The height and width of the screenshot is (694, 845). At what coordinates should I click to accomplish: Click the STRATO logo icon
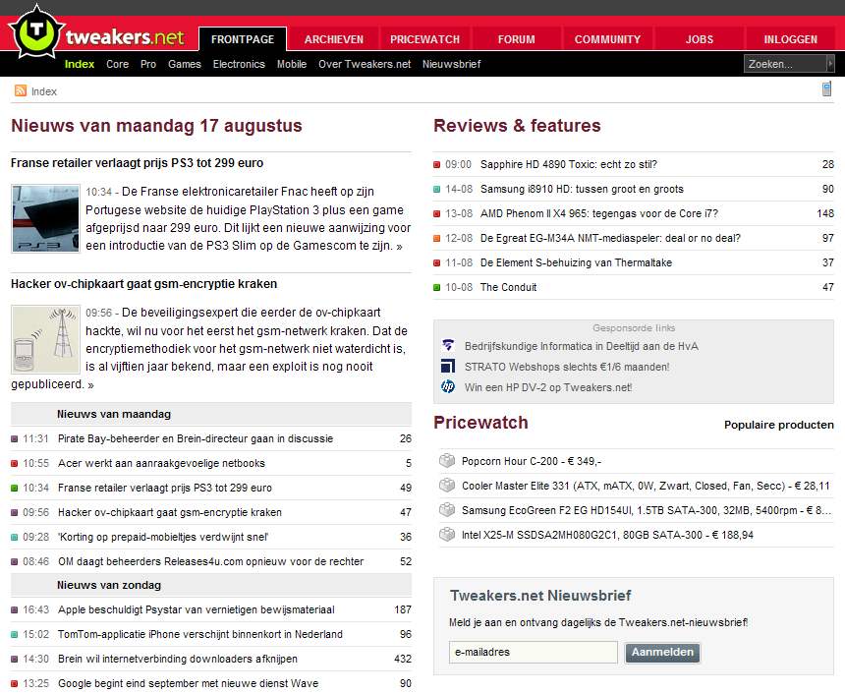(x=448, y=366)
